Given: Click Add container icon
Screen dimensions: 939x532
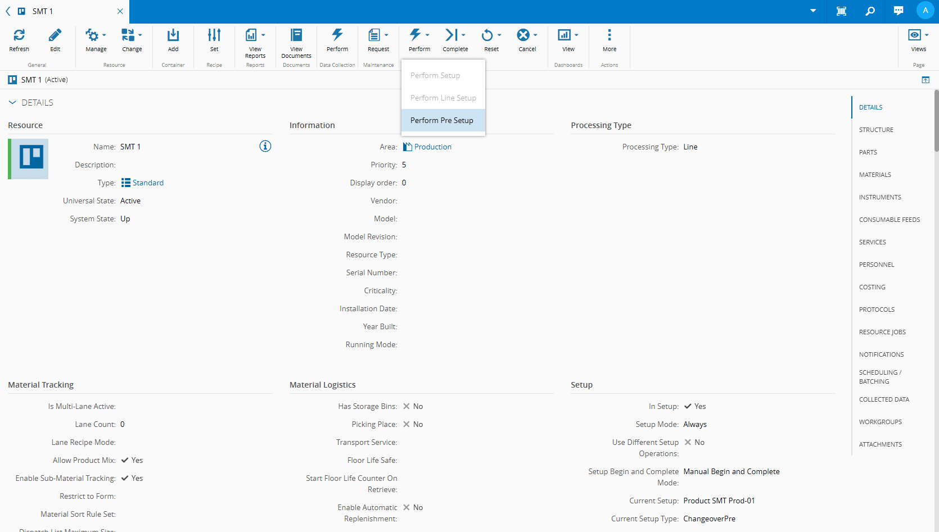Looking at the screenshot, I should (x=173, y=35).
